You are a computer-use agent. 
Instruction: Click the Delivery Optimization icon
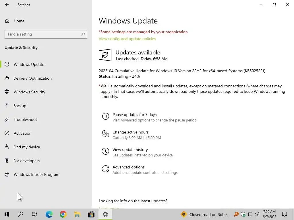tap(7, 78)
